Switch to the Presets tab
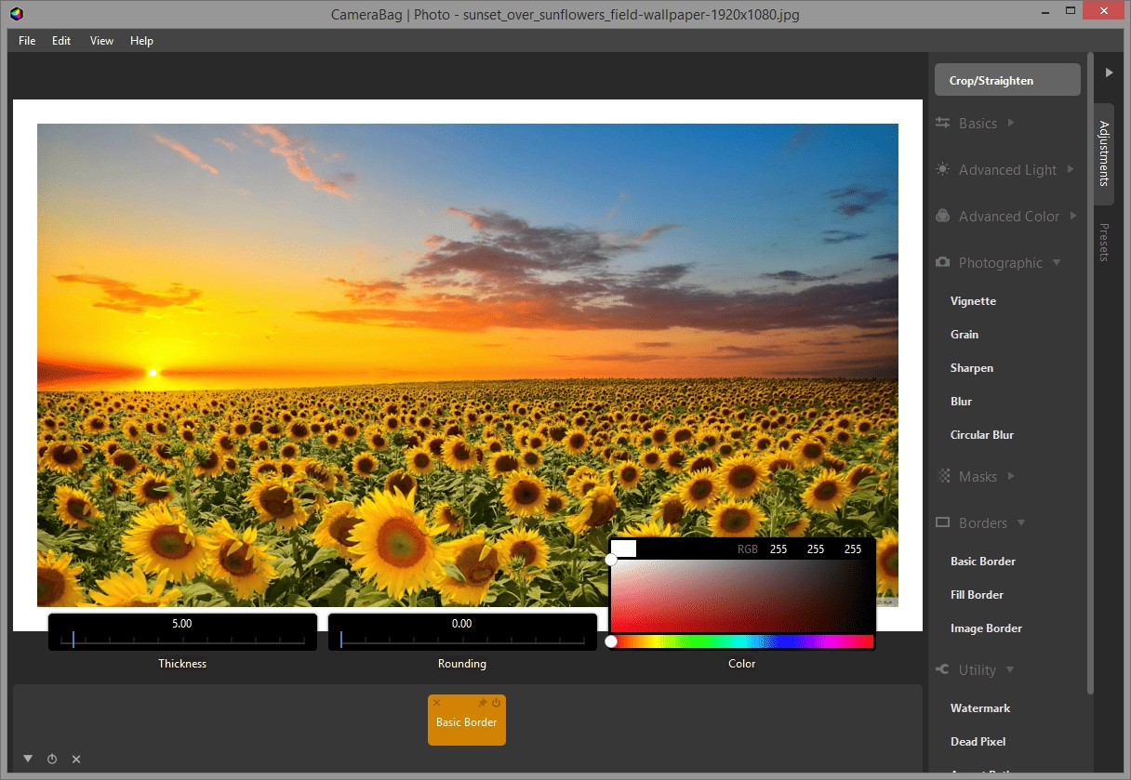 pos(1104,242)
